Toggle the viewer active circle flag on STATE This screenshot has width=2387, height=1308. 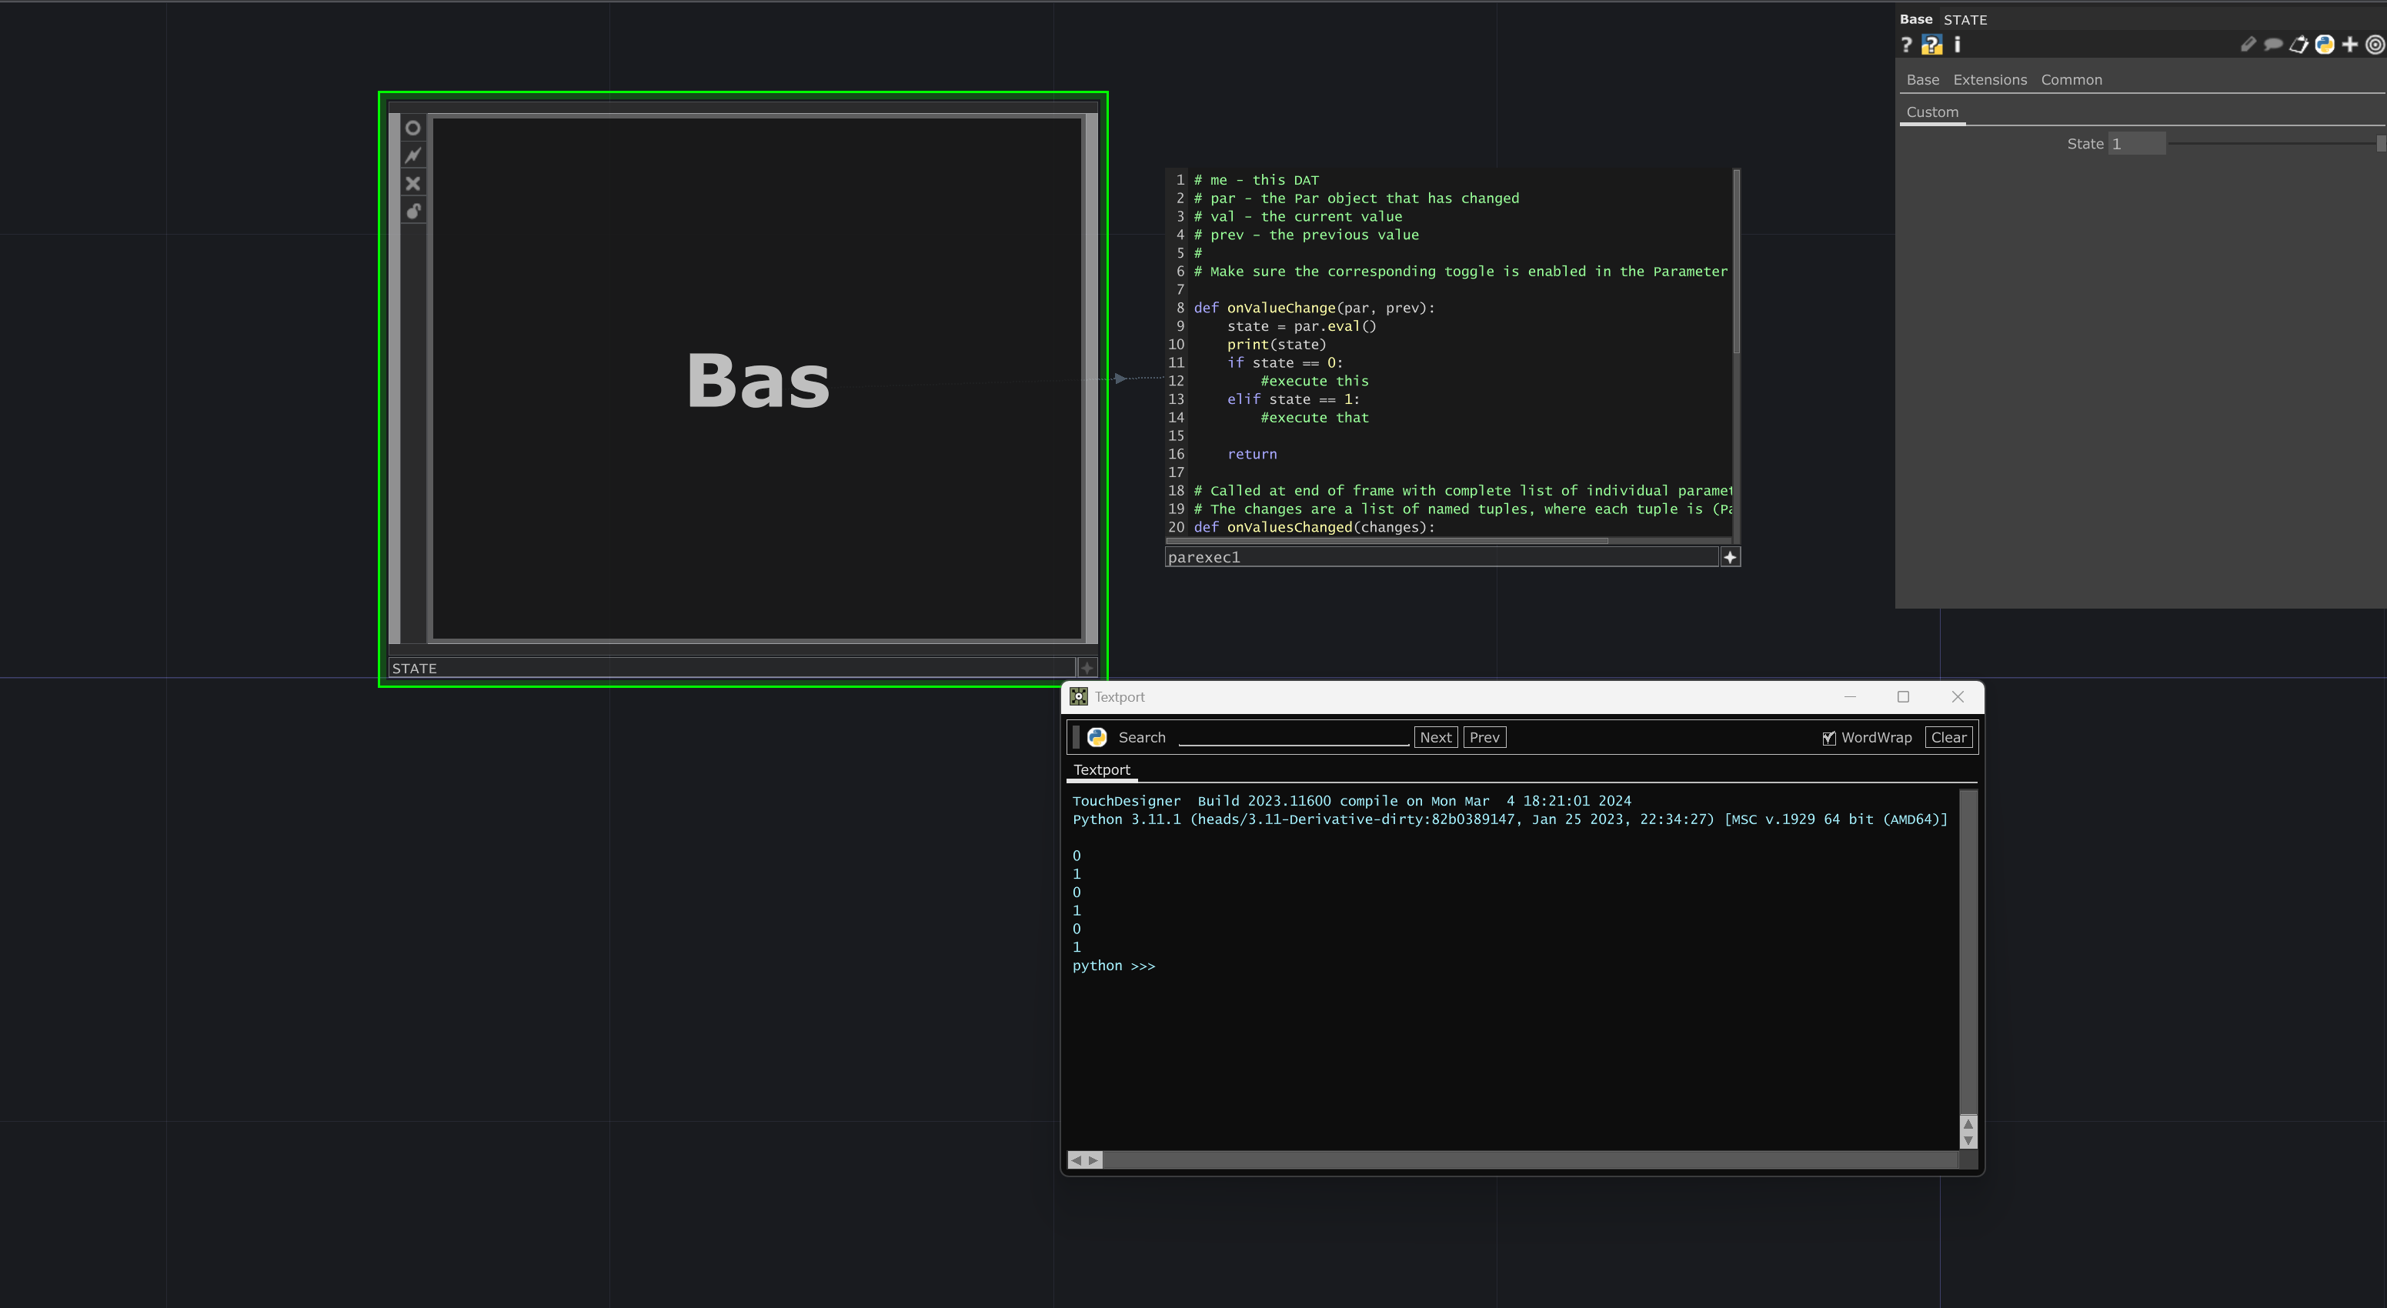[413, 128]
